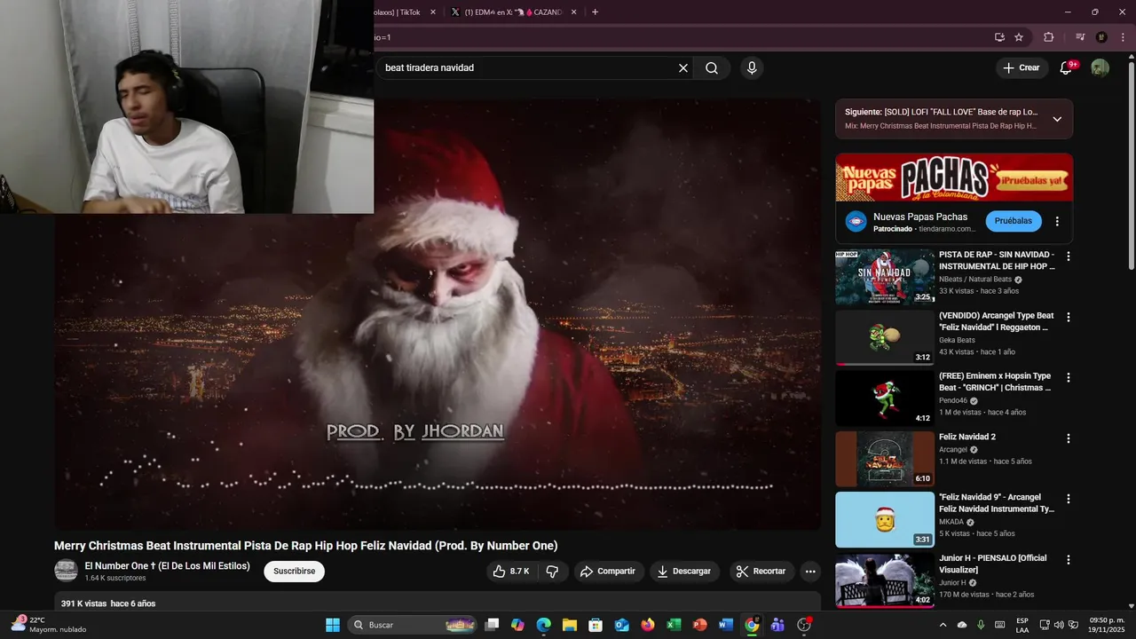Open SIN NAVIDAD video thumbnail
1136x639 pixels.
885,277
